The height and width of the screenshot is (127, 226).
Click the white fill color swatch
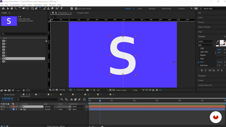pos(222,42)
